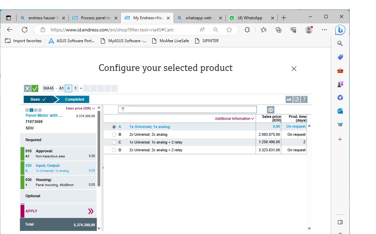Open the Settings and more menu

tap(324, 30)
